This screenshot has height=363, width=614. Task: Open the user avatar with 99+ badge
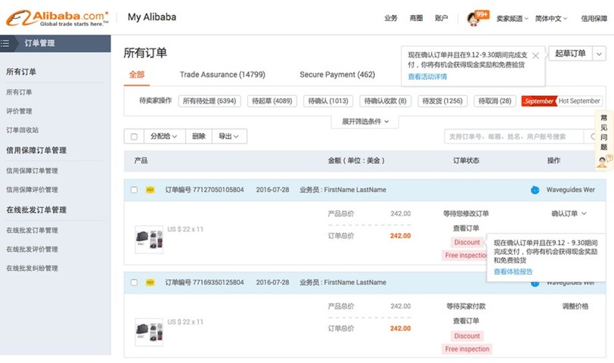474,18
